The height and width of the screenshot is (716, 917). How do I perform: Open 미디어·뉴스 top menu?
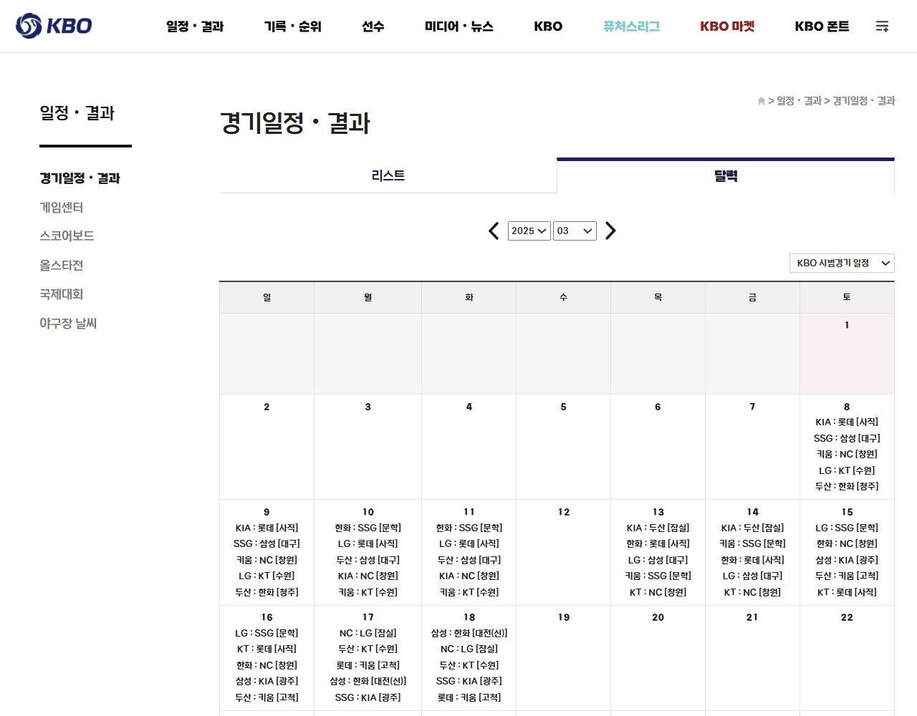(x=459, y=26)
